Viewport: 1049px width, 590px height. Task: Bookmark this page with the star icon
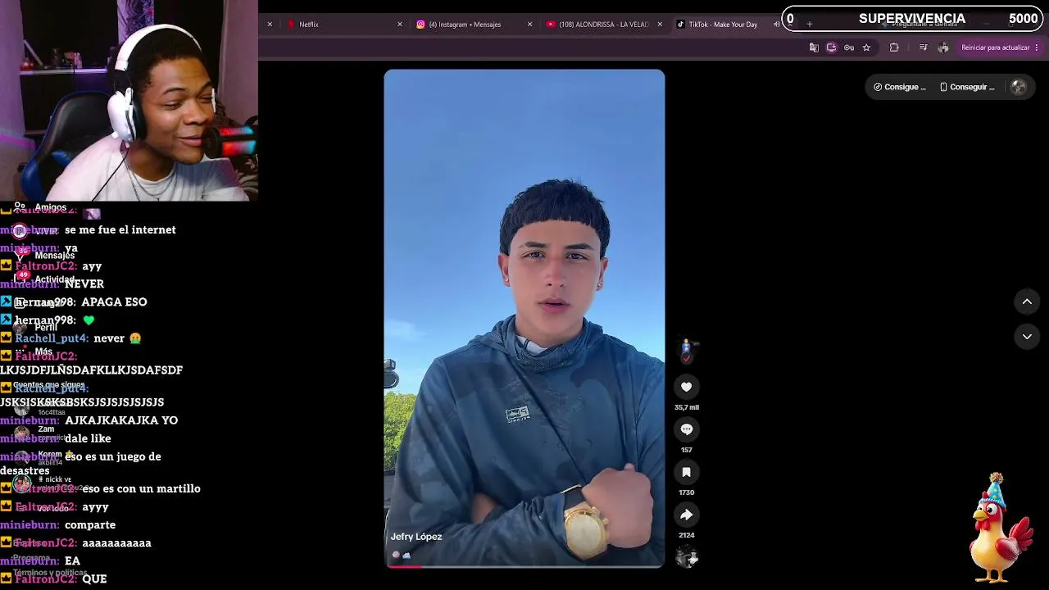click(866, 48)
